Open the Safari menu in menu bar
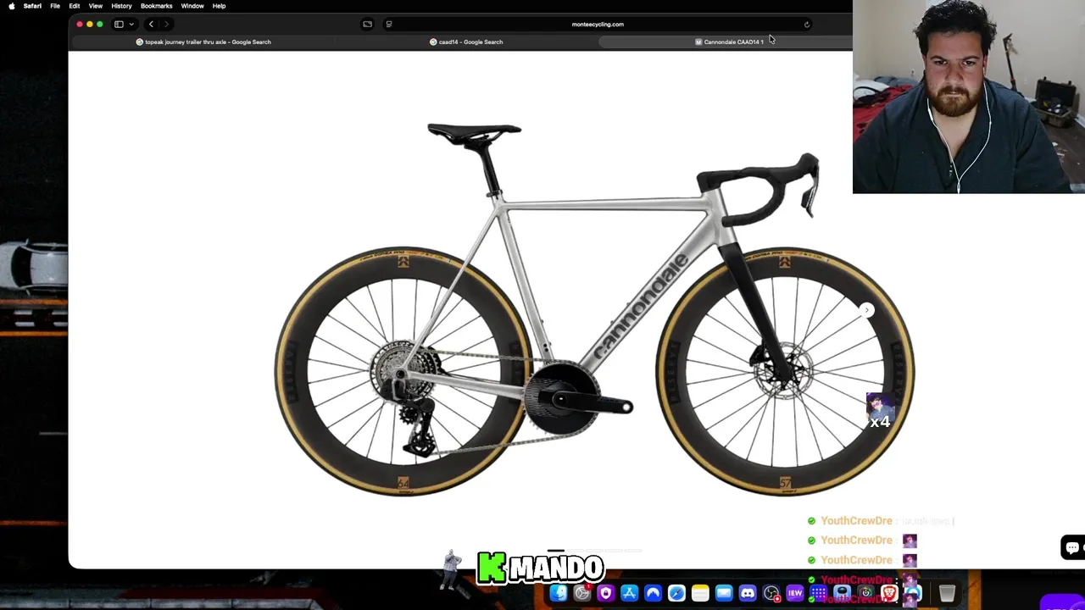The image size is (1085, 610). click(32, 6)
